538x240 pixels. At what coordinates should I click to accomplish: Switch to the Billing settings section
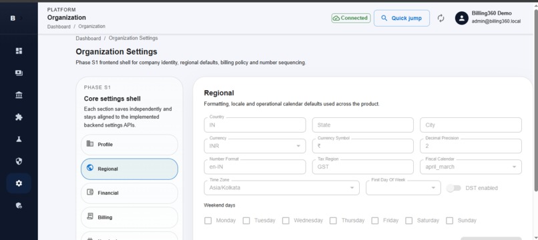coord(129,217)
